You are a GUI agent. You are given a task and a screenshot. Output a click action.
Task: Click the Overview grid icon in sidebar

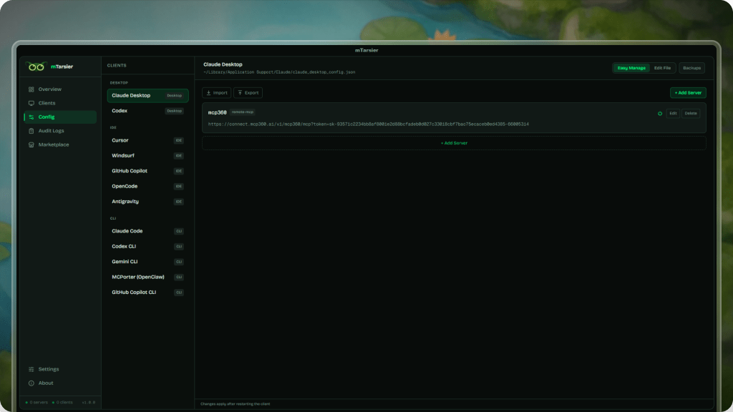31,89
